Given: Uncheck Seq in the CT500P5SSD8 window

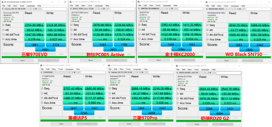Looking at the screenshot, I should click(x=42, y=89).
